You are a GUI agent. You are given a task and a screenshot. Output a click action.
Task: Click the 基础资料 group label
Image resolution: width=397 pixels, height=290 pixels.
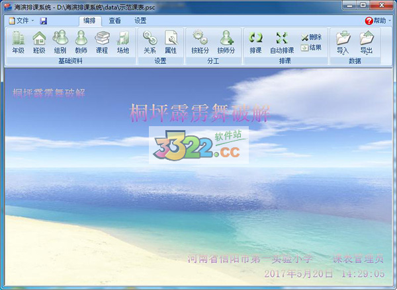click(x=70, y=61)
